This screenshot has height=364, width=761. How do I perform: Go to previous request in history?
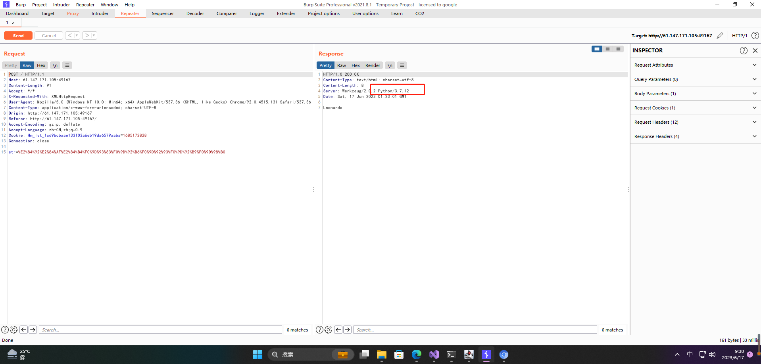[70, 36]
